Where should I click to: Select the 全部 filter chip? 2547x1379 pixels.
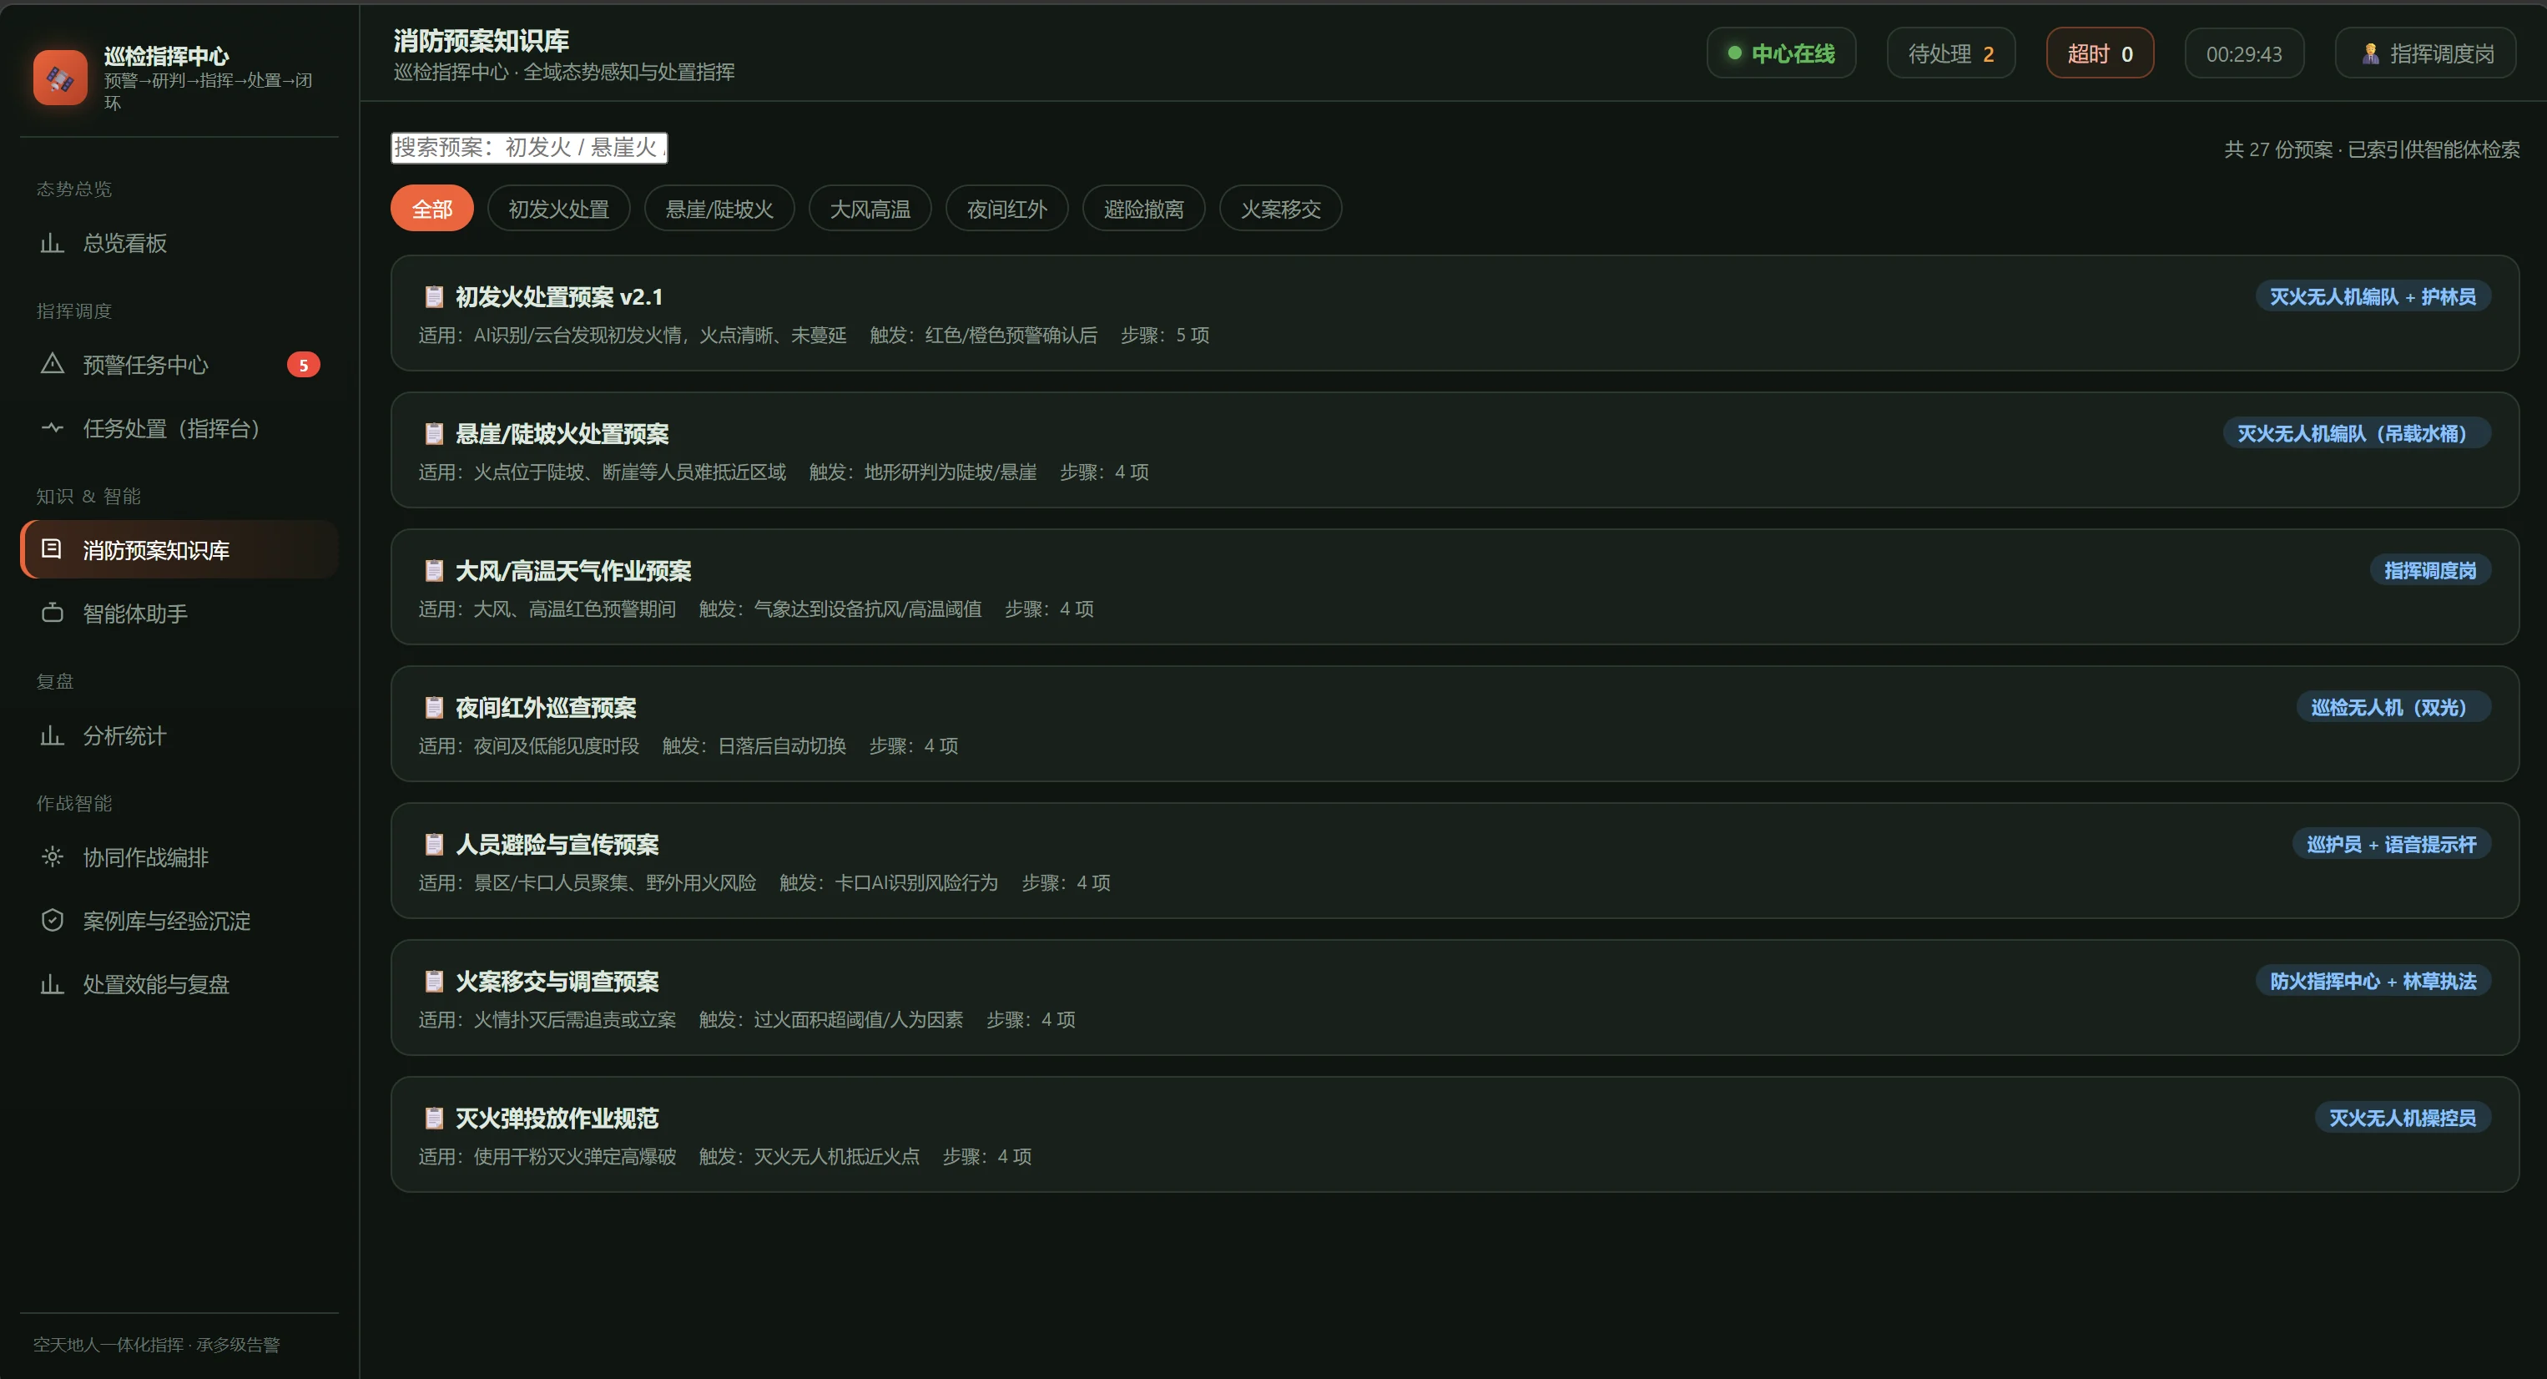[x=432, y=209]
